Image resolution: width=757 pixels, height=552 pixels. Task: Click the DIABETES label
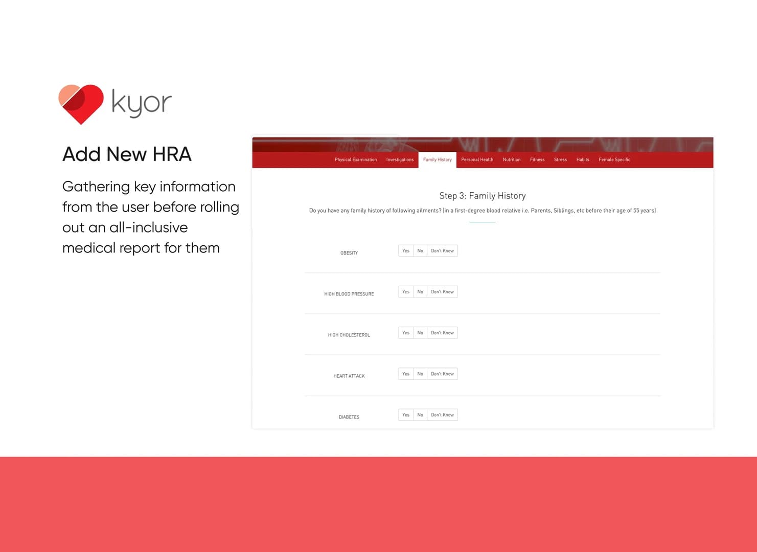tap(349, 417)
